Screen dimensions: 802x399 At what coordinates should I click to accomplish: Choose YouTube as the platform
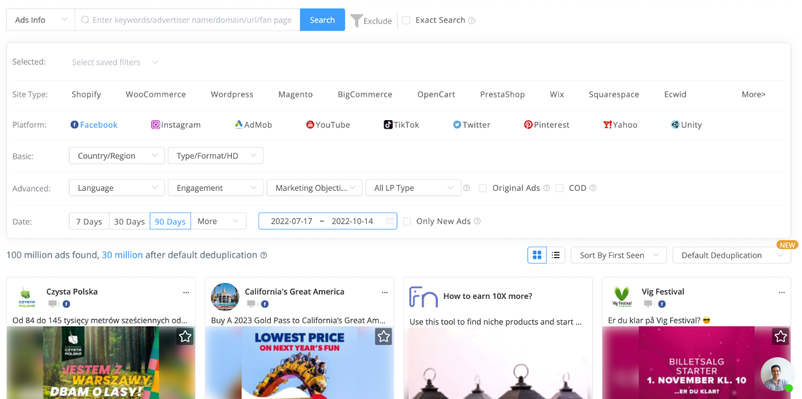pos(327,124)
